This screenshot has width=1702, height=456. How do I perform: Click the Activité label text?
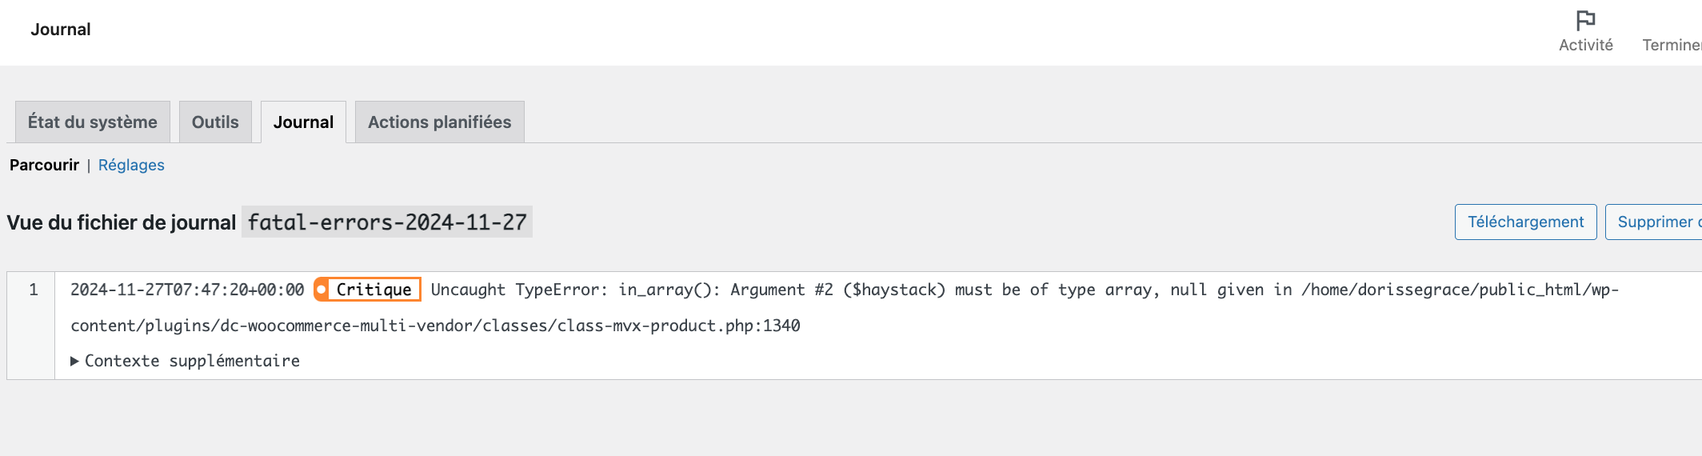tap(1585, 45)
